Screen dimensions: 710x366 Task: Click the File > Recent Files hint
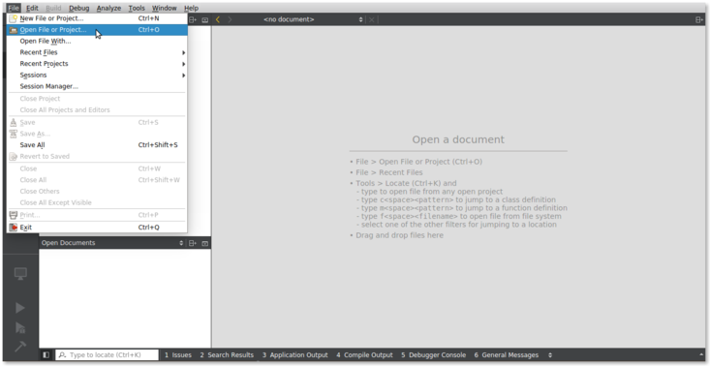point(389,172)
